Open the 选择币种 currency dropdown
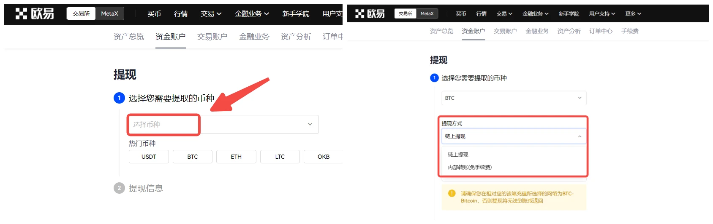Image resolution: width=713 pixels, height=224 pixels. 223,125
